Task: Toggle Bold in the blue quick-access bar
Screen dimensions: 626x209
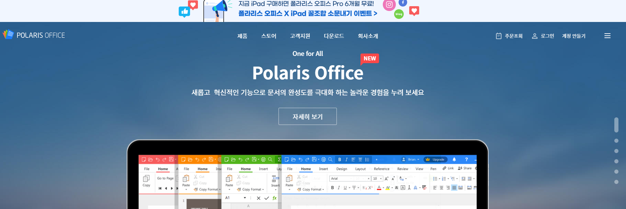Action: tap(340, 160)
